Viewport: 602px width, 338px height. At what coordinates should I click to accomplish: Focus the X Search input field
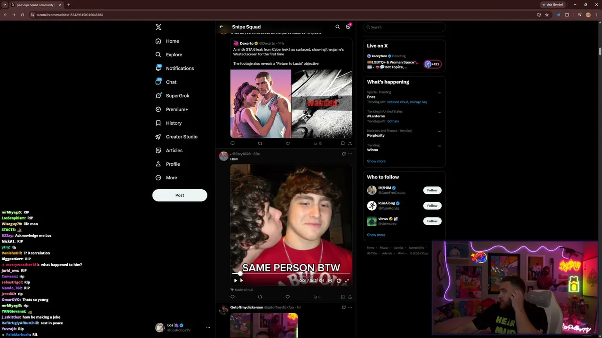click(404, 27)
